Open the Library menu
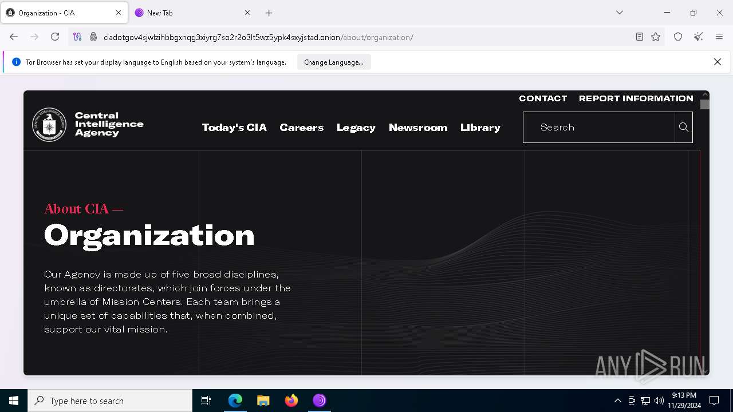733x412 pixels. pos(480,128)
